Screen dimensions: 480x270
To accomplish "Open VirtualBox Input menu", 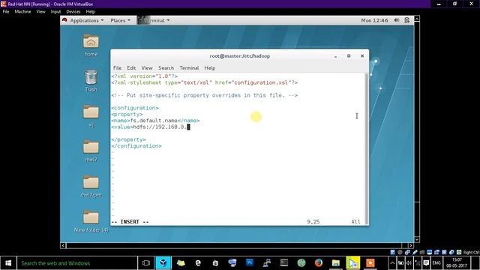I will point(55,12).
